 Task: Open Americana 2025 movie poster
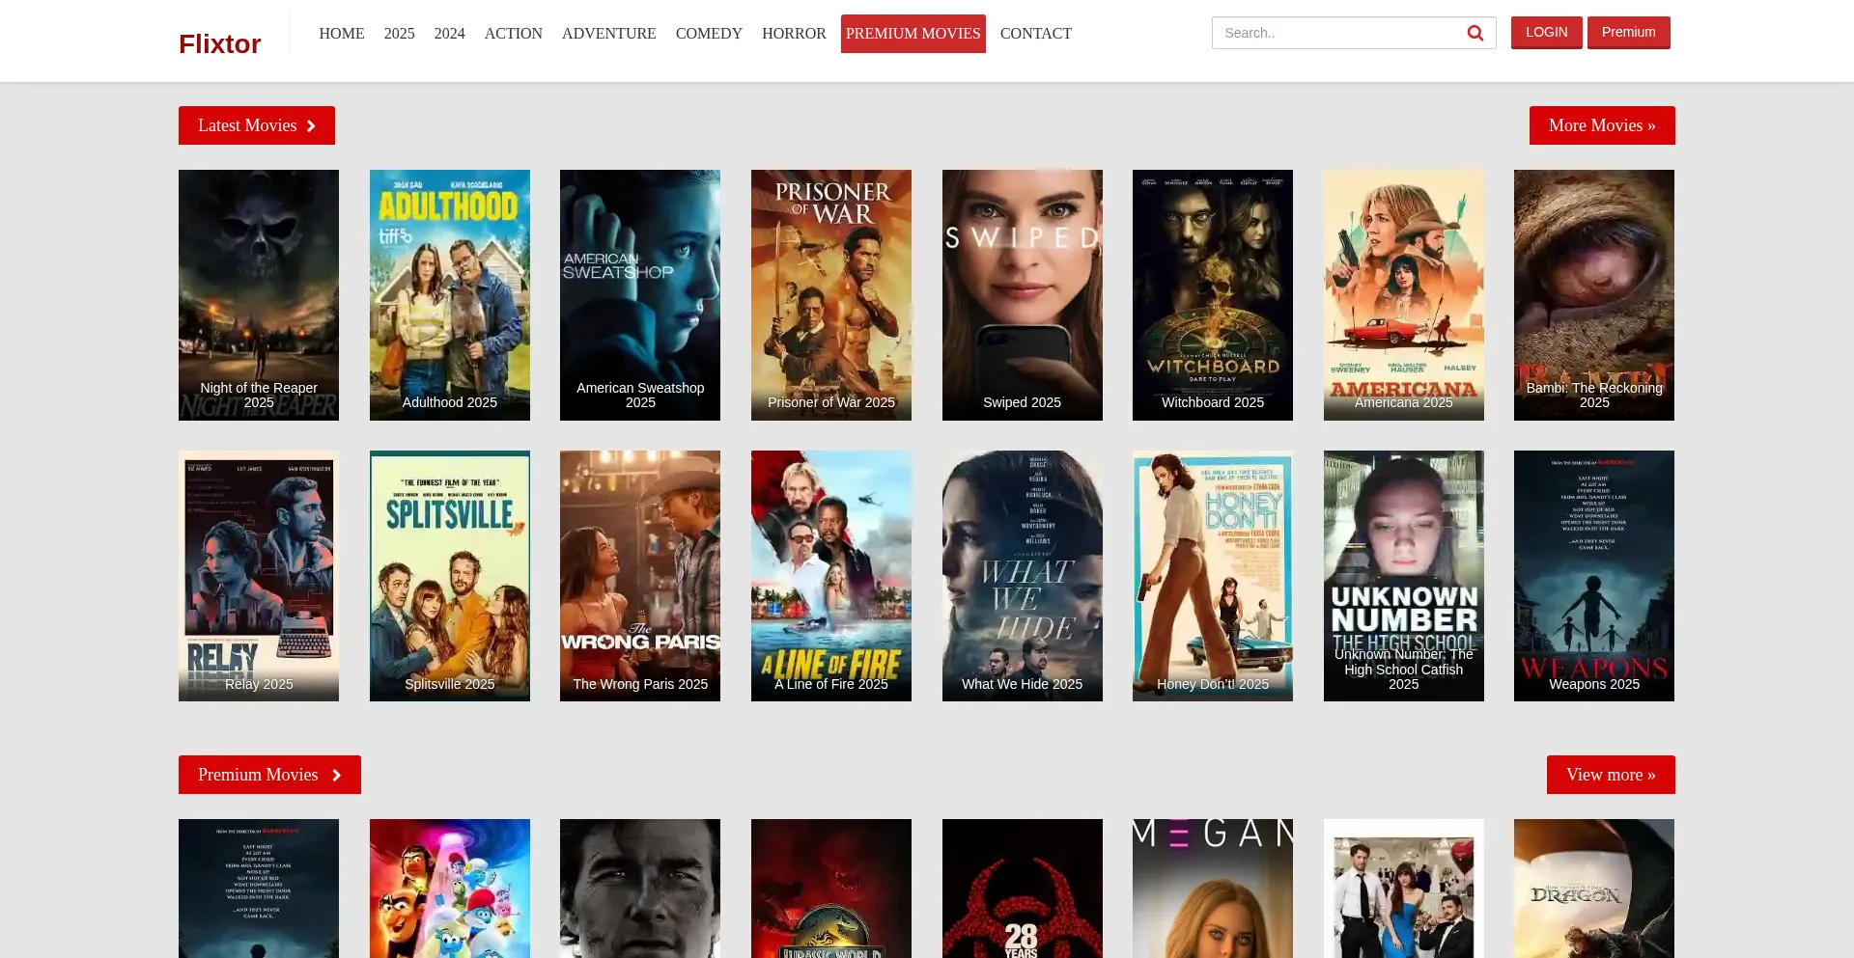pyautogui.click(x=1404, y=295)
